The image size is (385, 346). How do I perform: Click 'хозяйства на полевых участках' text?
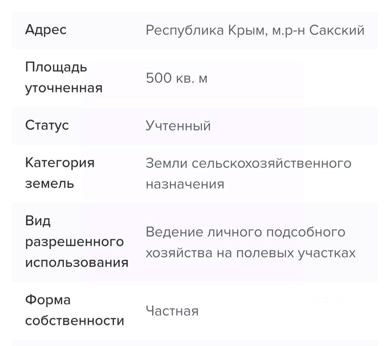(x=251, y=253)
